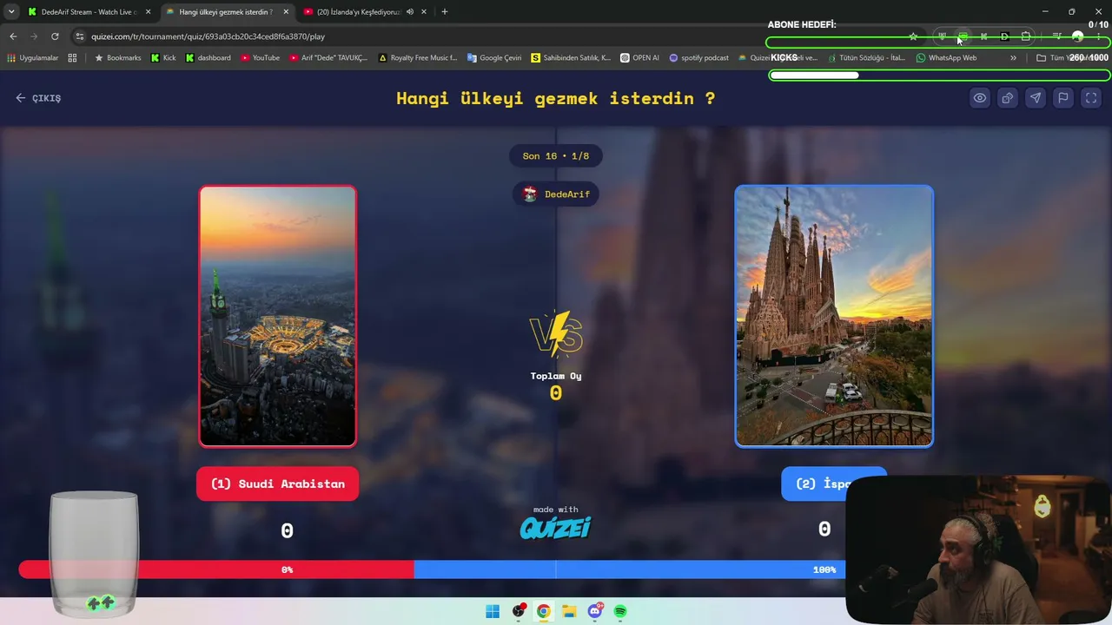Viewport: 1112px width, 625px height.
Task: Open the OPEN AI bookmark
Action: (639, 58)
